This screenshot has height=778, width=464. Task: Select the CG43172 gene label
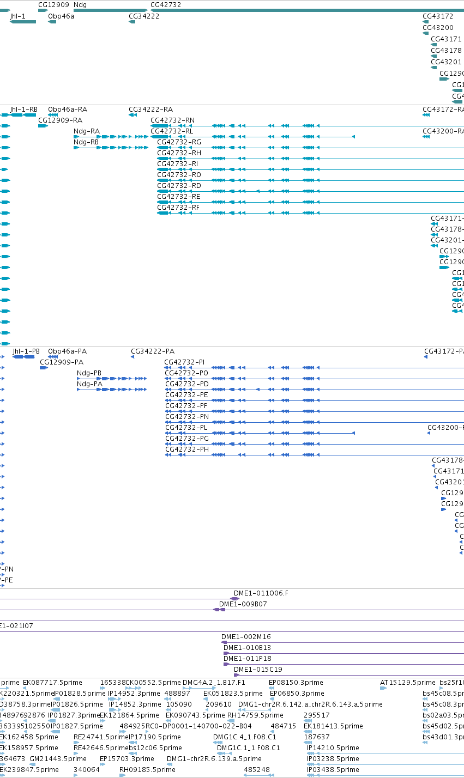[x=438, y=16]
